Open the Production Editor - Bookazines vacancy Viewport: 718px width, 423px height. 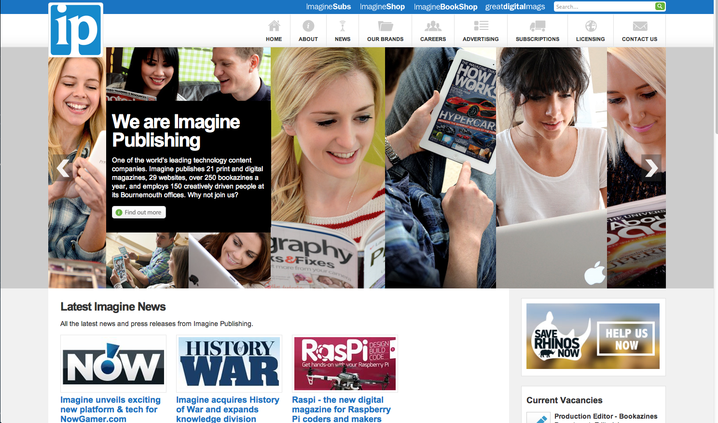[x=606, y=416]
